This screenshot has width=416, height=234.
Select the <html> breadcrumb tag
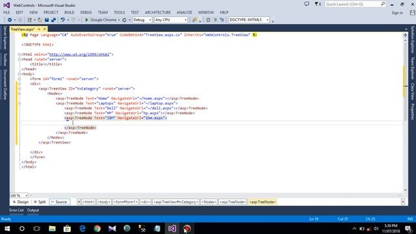click(88, 202)
